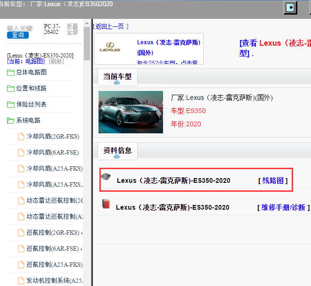This screenshot has height=286, width=311.
Task: Open the [线路图] wiring diagram link
Action: coord(273,180)
